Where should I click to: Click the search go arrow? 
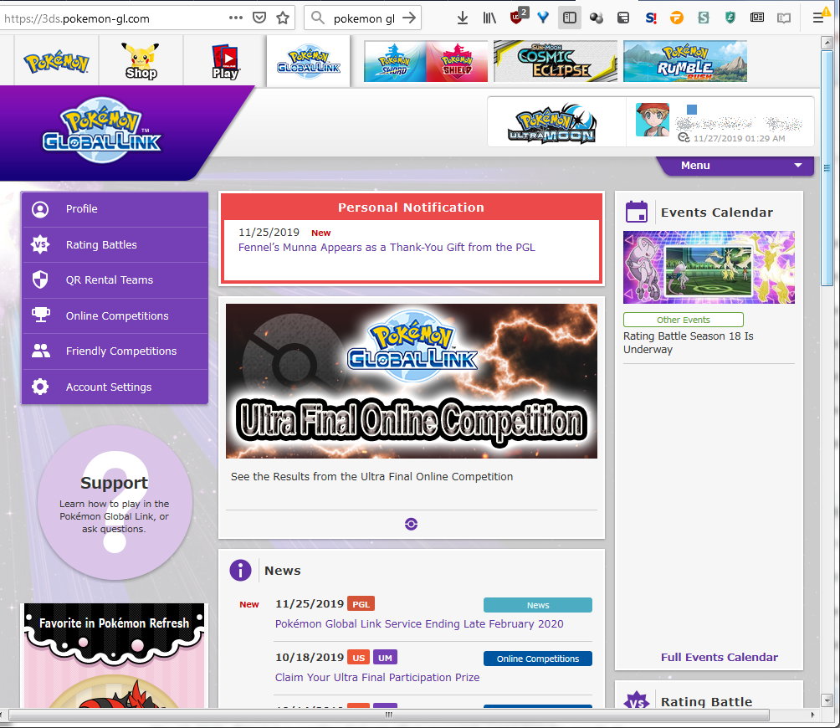(x=409, y=18)
